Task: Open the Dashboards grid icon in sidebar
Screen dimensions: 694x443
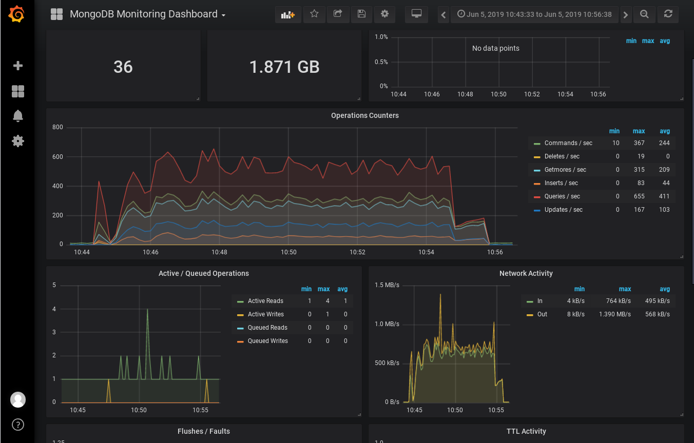Action: coord(18,91)
